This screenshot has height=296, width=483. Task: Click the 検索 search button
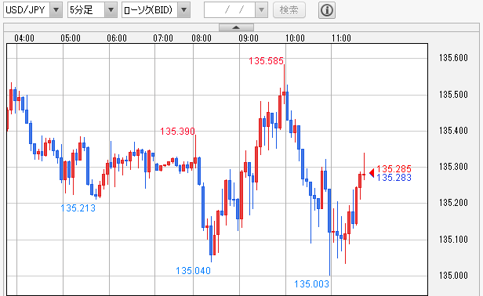point(289,10)
